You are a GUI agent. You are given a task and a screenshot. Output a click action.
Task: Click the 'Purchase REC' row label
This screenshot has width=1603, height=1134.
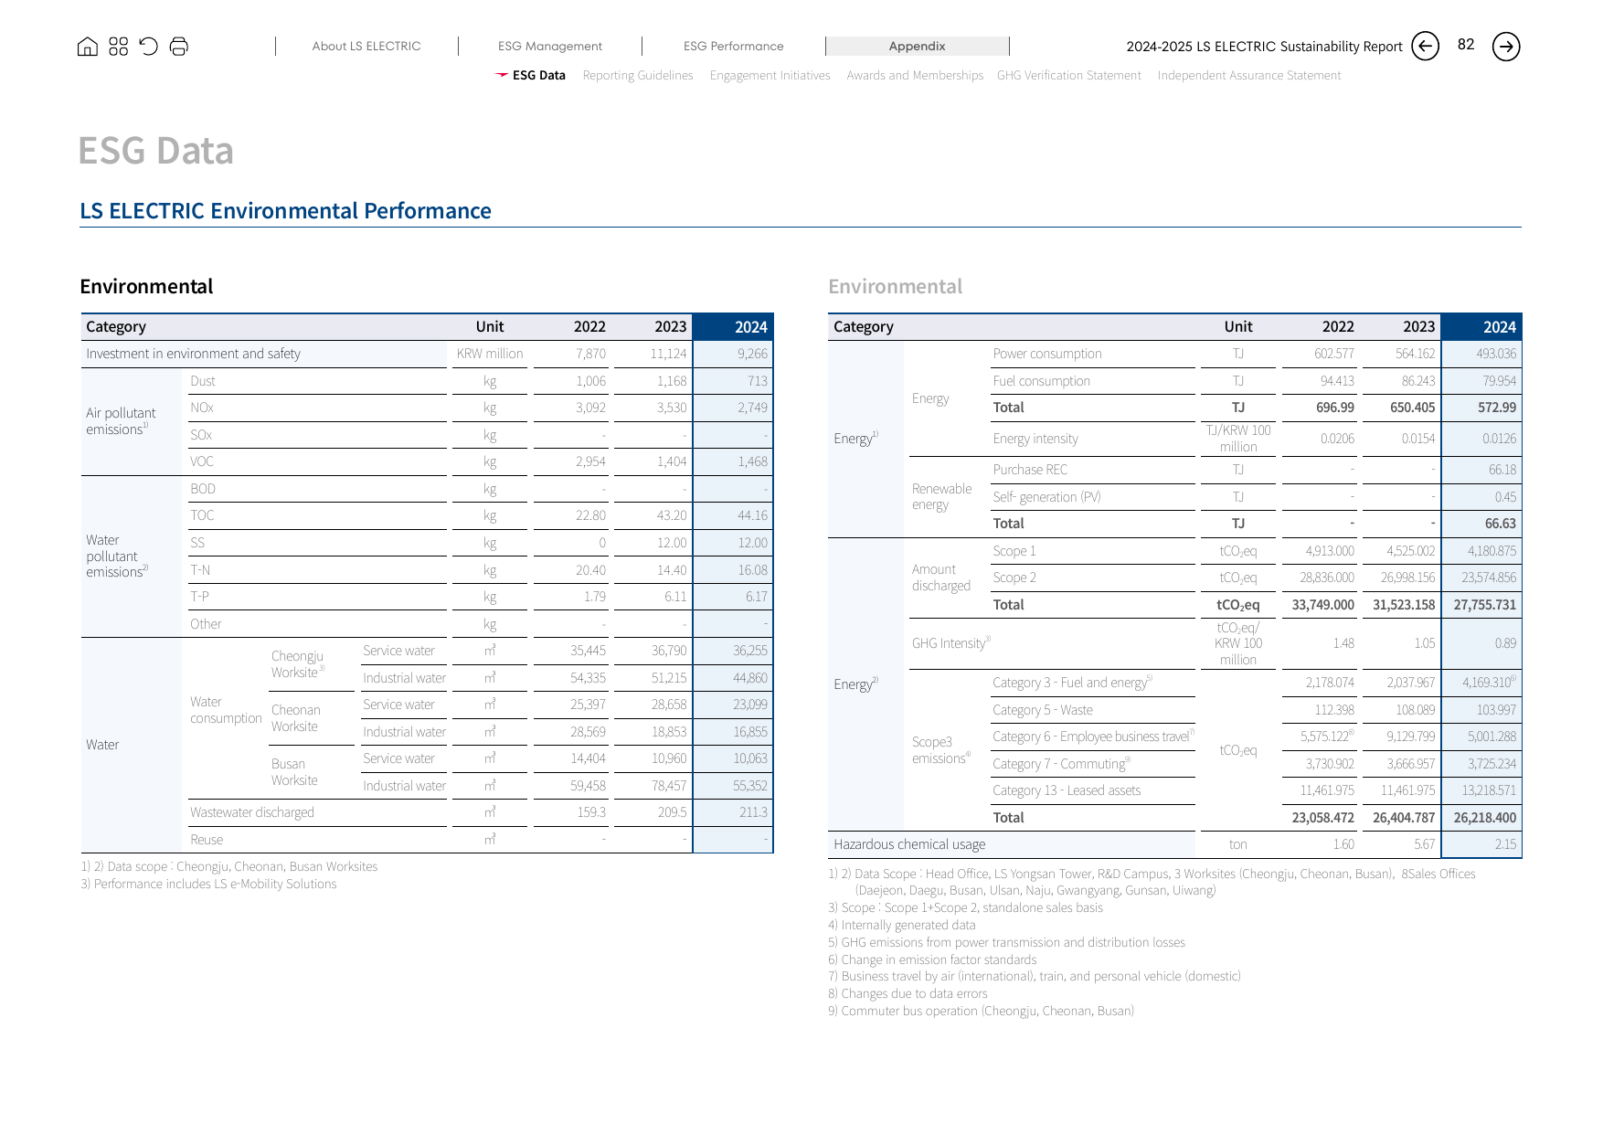click(x=1030, y=470)
